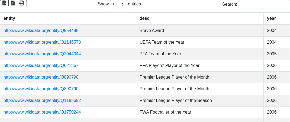Select the Bravo Award cell
The width and height of the screenshot is (290, 122).
click(152, 31)
